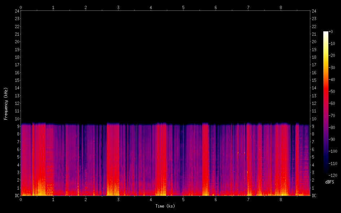Click the "6" tick on the top time axis
This screenshot has height=213, width=341.
(216, 7)
